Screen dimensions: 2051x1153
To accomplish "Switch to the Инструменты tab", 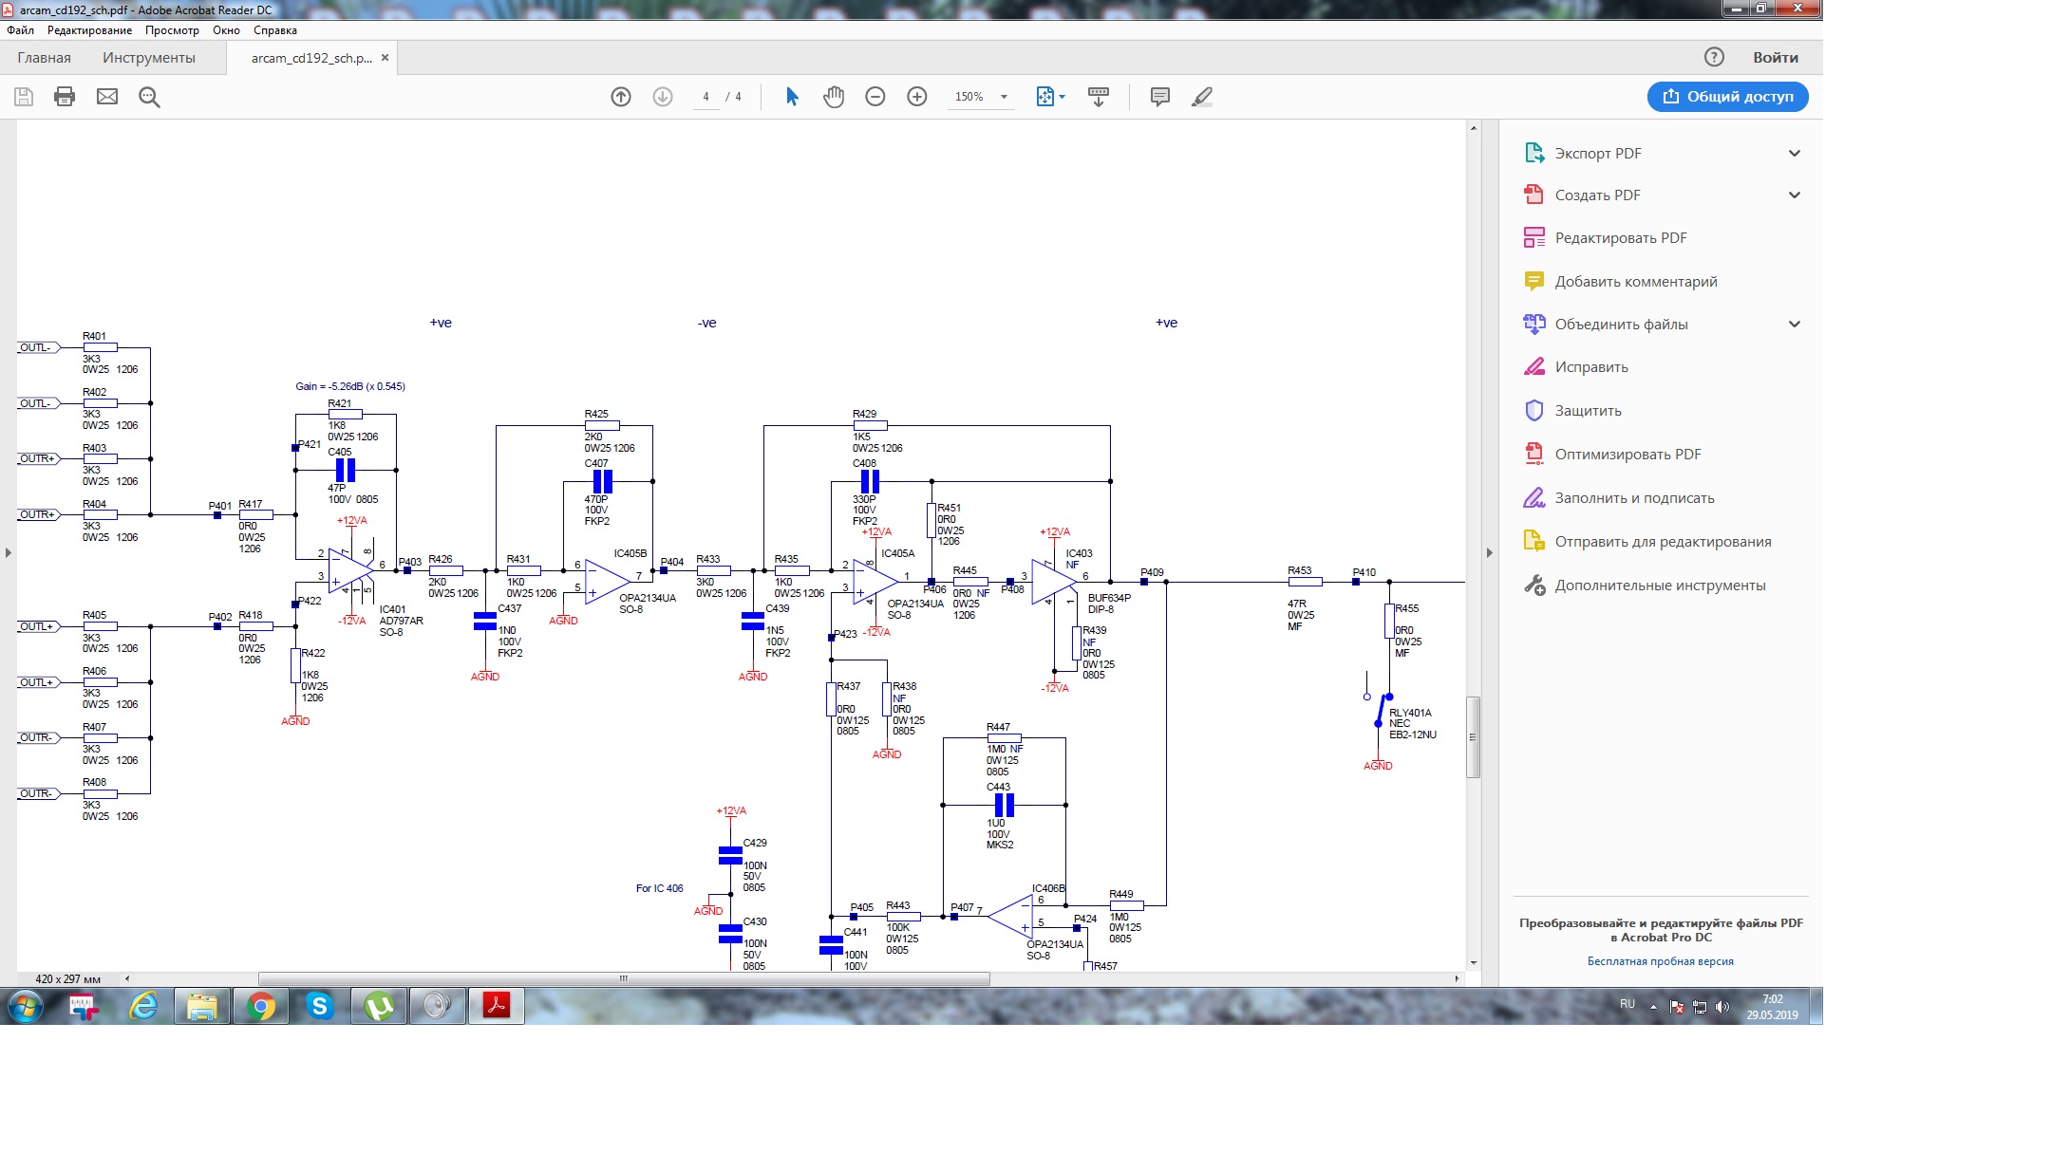I will tap(149, 58).
